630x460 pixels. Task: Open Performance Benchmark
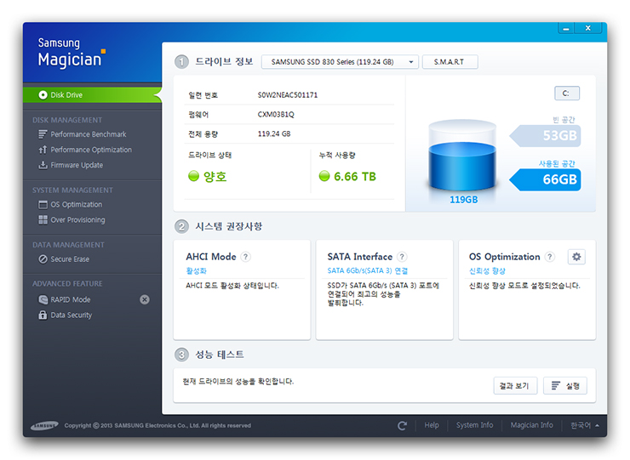click(x=88, y=134)
